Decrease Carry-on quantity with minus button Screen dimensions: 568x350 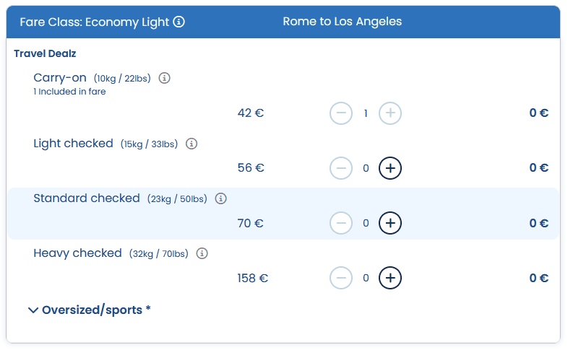click(341, 113)
